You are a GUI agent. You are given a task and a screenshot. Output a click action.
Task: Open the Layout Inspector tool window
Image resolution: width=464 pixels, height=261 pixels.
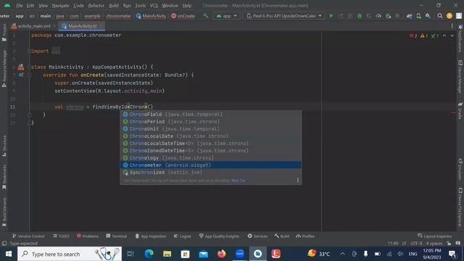435,236
